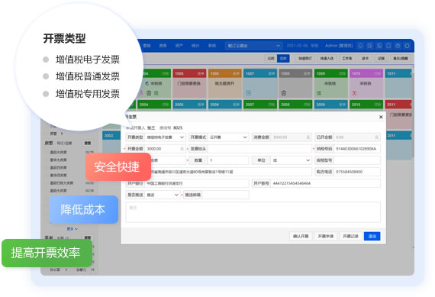Screen dimensions: 435x297
Task: Open the 统计 menu in top bar
Action: coord(195,46)
